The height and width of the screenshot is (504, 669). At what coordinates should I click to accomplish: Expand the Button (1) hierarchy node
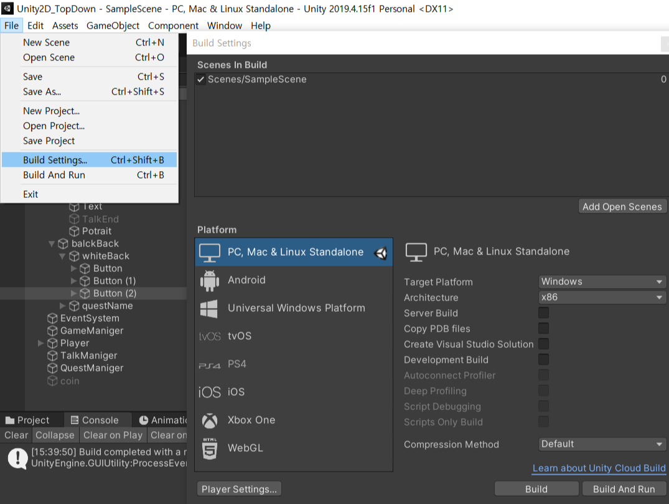coord(73,281)
